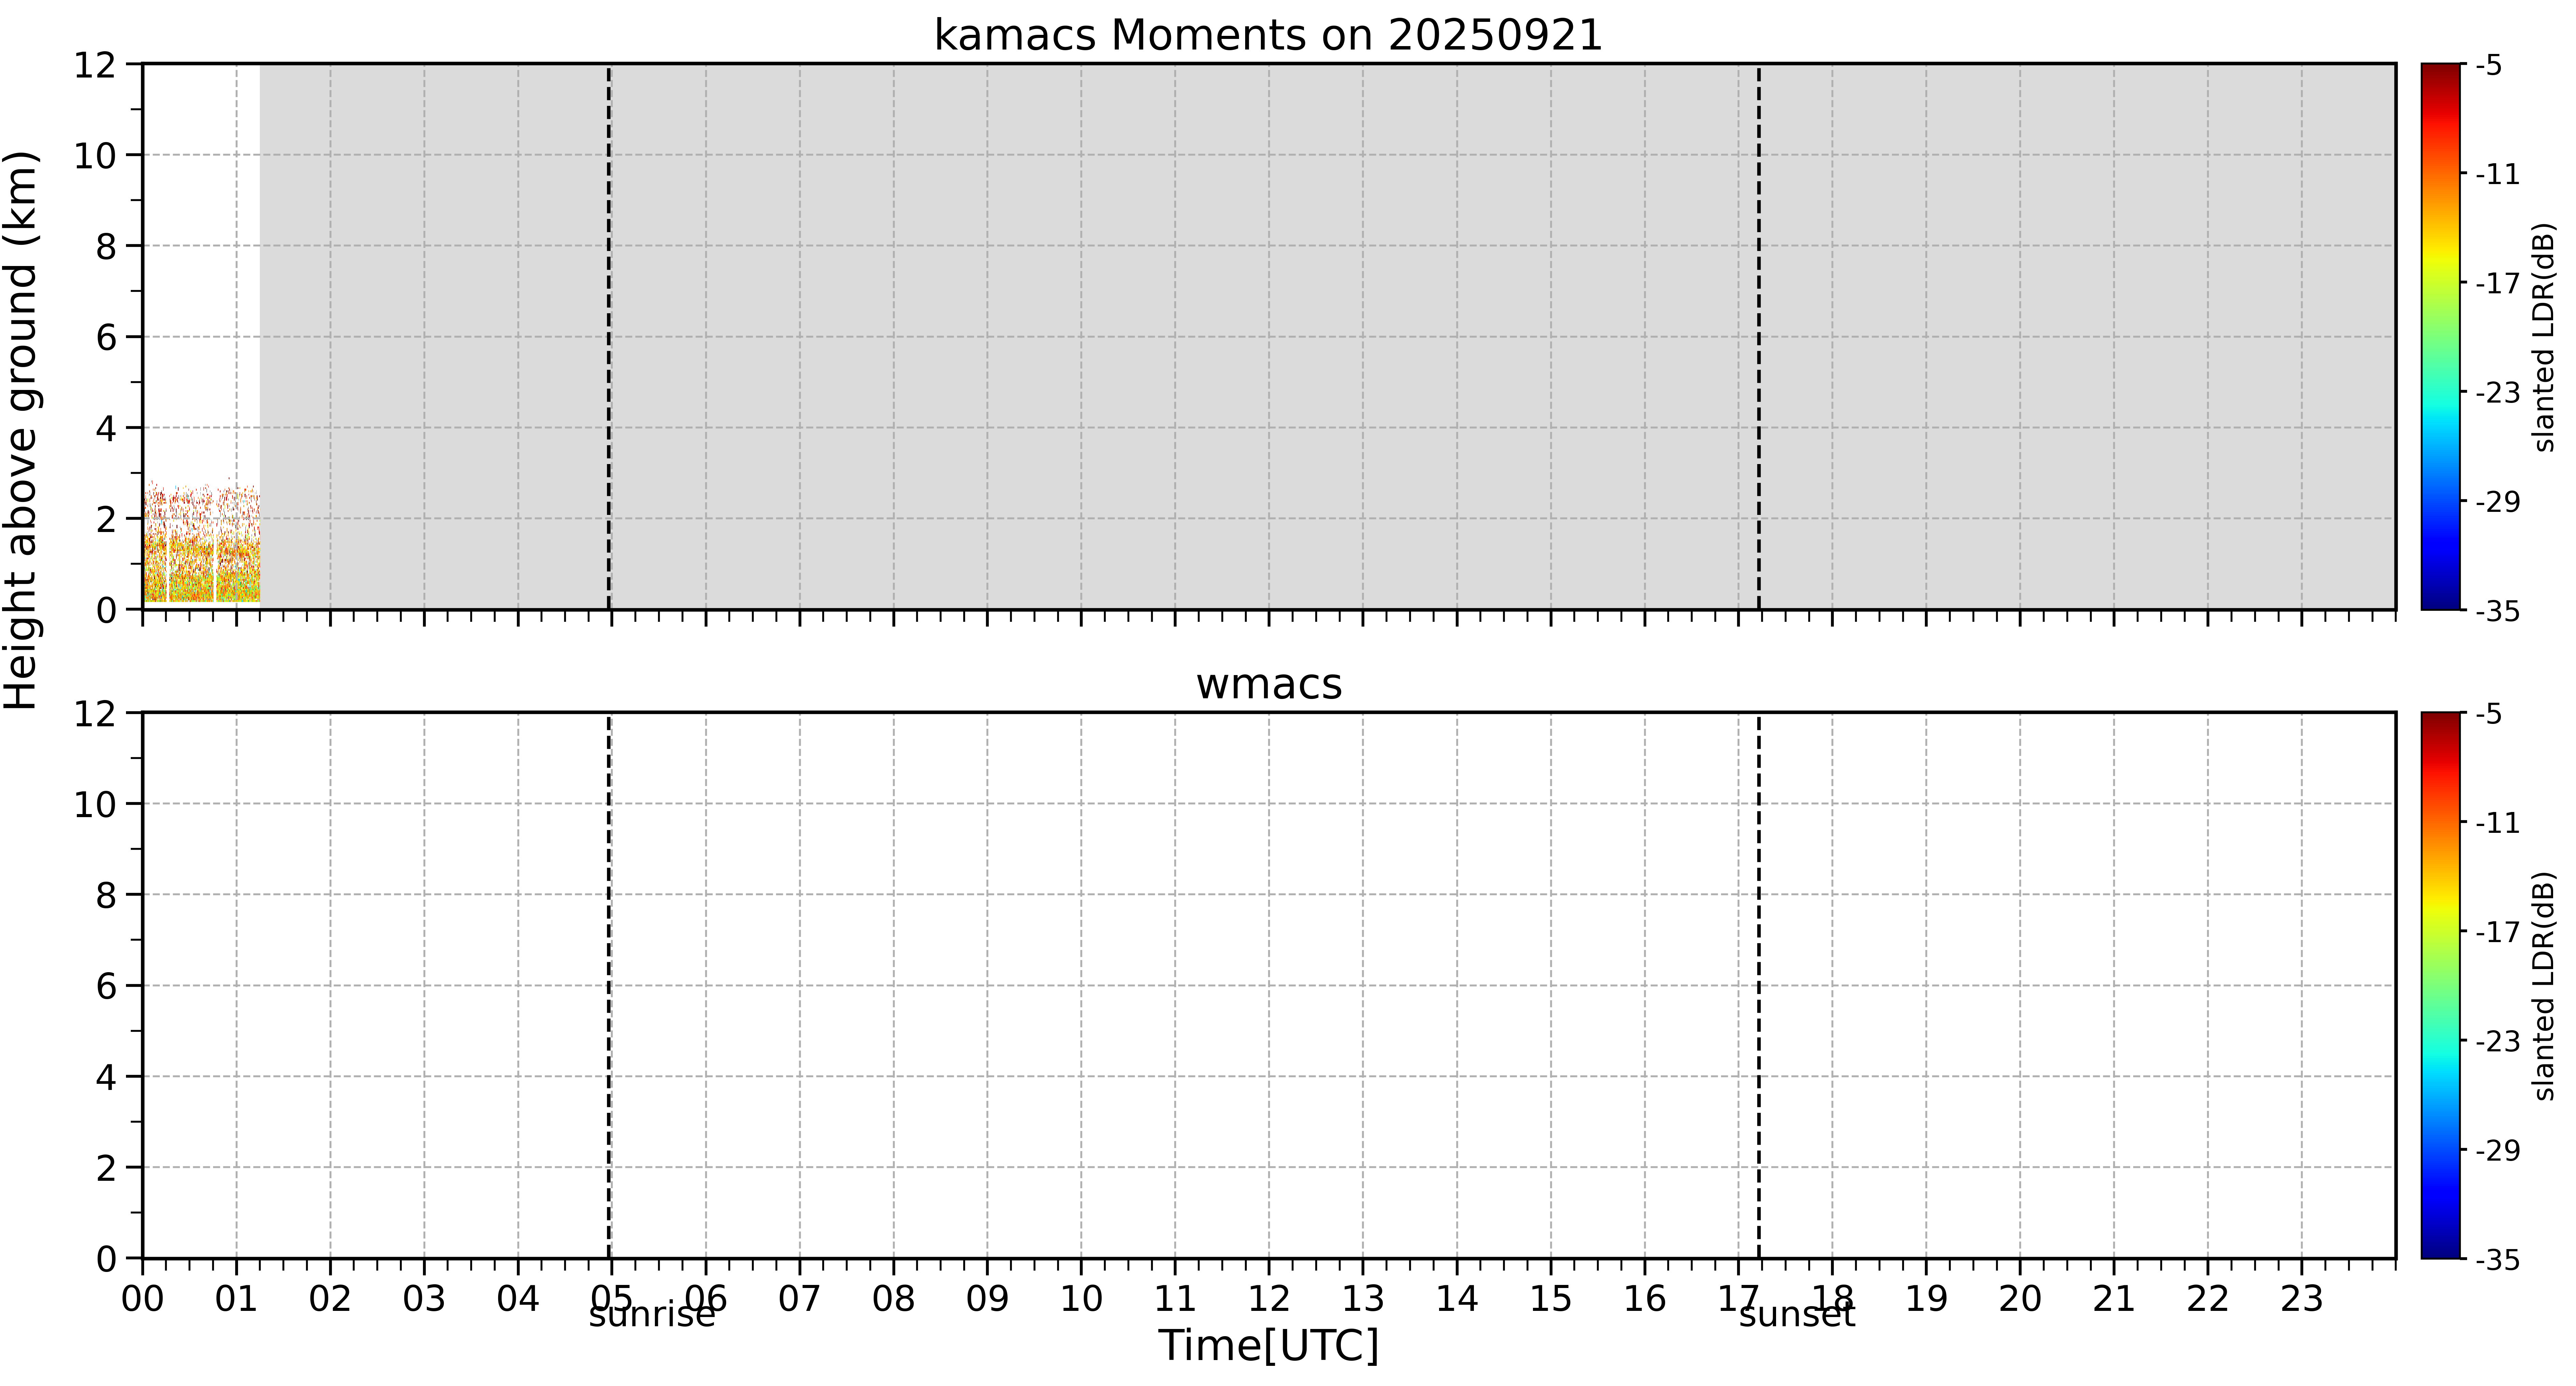Click the "10" height tick of the wmacs panel
The width and height of the screenshot is (2576, 1386).
coord(95,805)
